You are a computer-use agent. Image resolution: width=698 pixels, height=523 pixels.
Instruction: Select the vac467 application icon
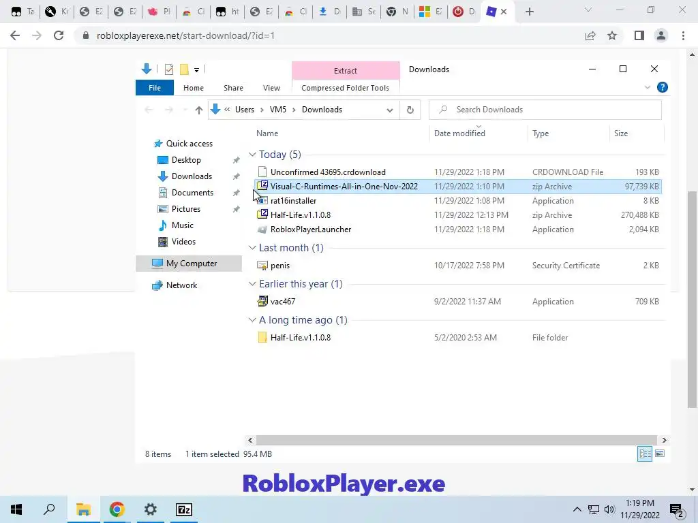pyautogui.click(x=262, y=301)
